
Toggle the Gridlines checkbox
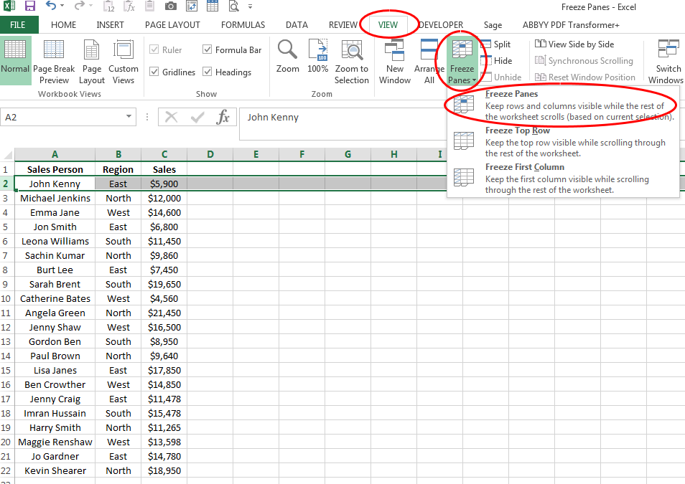[x=154, y=72]
